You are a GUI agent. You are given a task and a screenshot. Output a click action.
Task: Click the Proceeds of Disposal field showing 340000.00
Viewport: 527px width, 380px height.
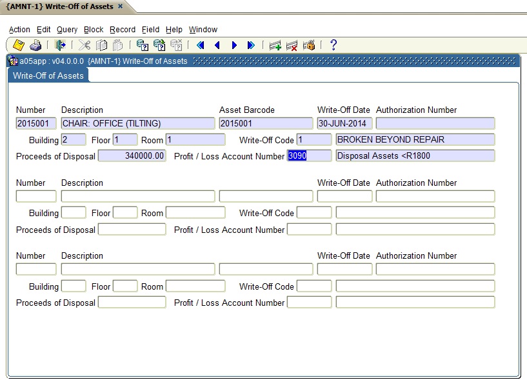click(132, 155)
